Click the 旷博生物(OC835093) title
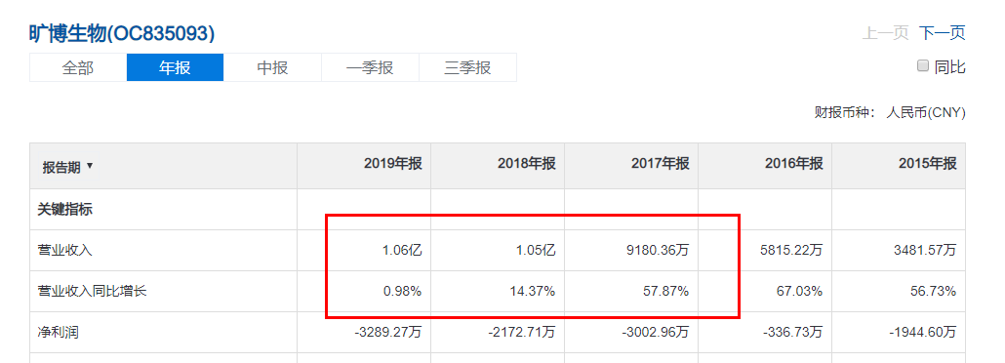The height and width of the screenshot is (363, 1005). (122, 33)
